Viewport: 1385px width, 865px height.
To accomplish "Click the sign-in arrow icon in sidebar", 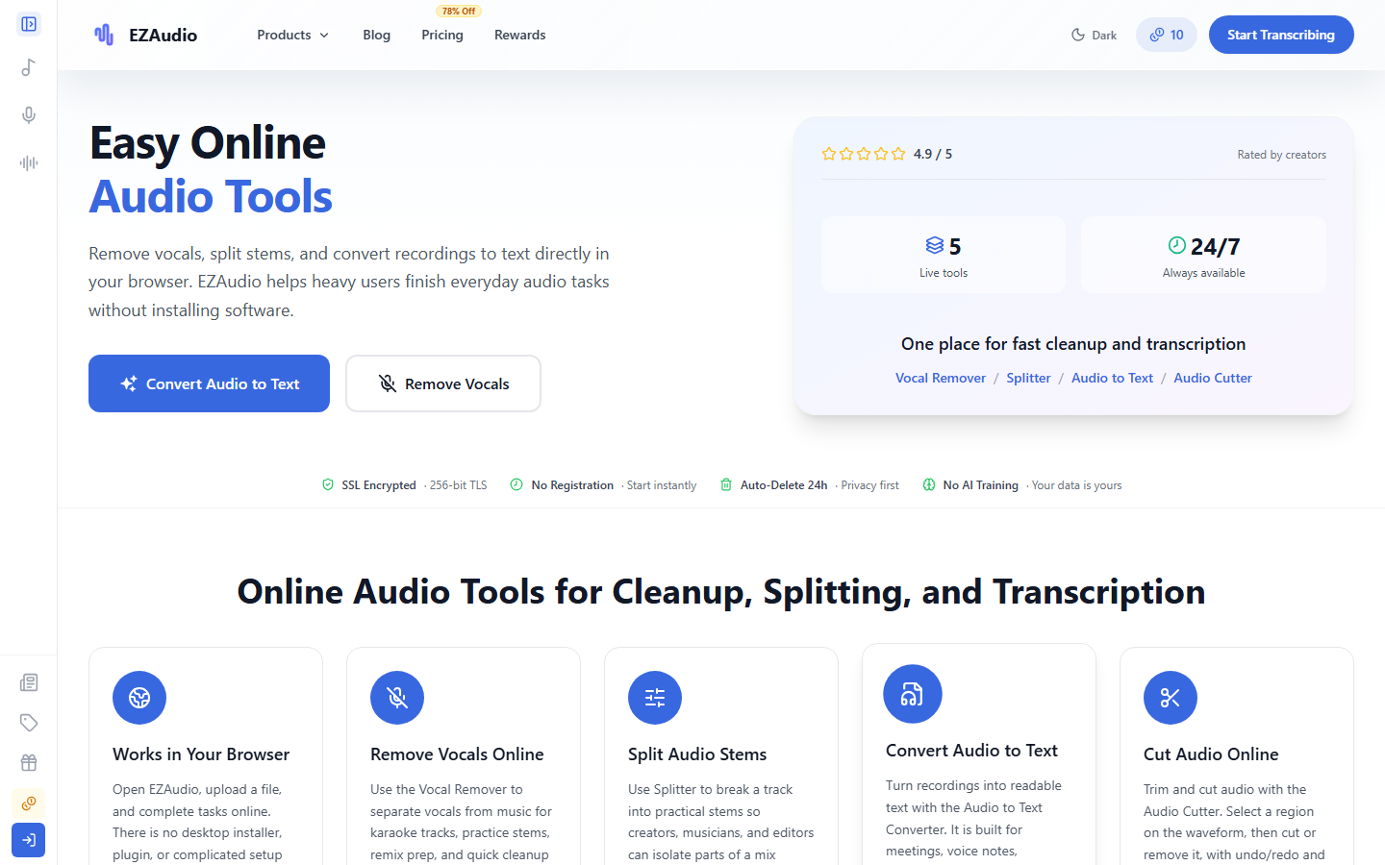I will (29, 840).
